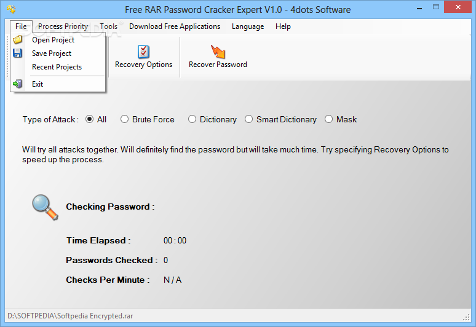
Task: Maximize the application window
Action: click(x=436, y=7)
